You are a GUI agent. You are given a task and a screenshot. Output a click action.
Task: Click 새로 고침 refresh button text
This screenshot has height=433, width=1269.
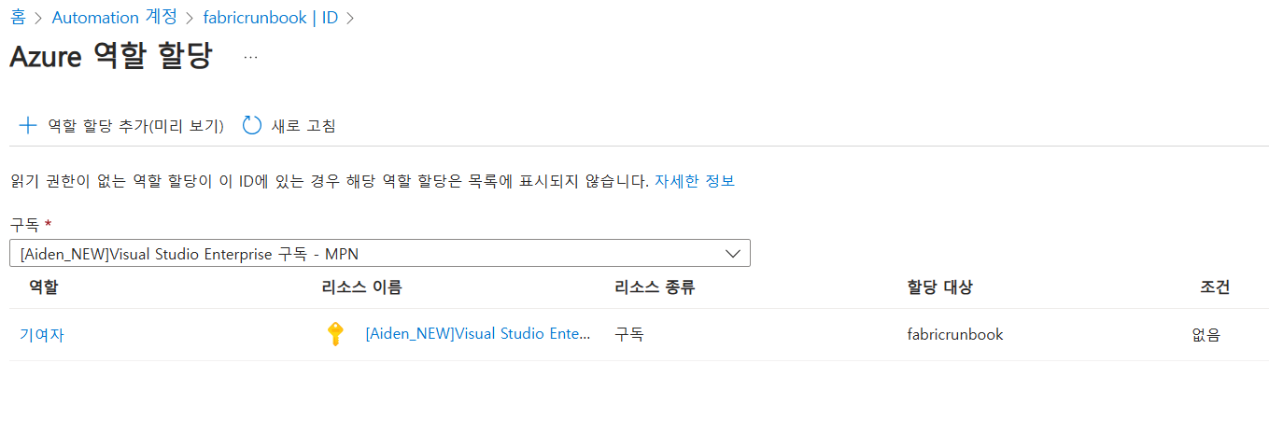(303, 125)
